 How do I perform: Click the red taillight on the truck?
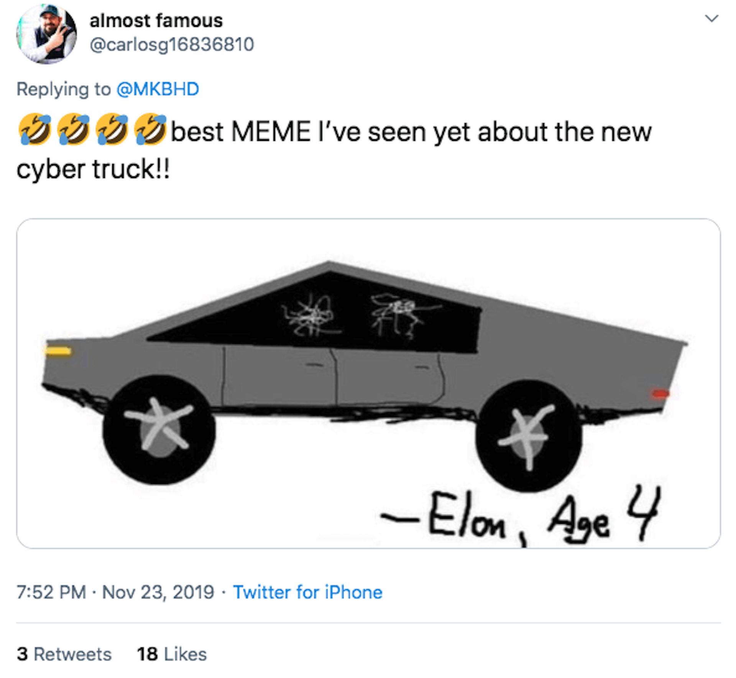click(660, 394)
